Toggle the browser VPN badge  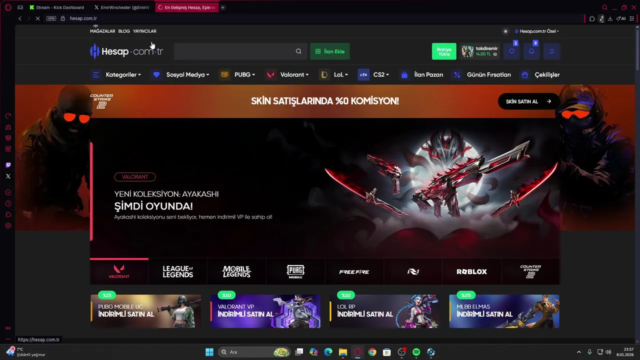pos(51,18)
